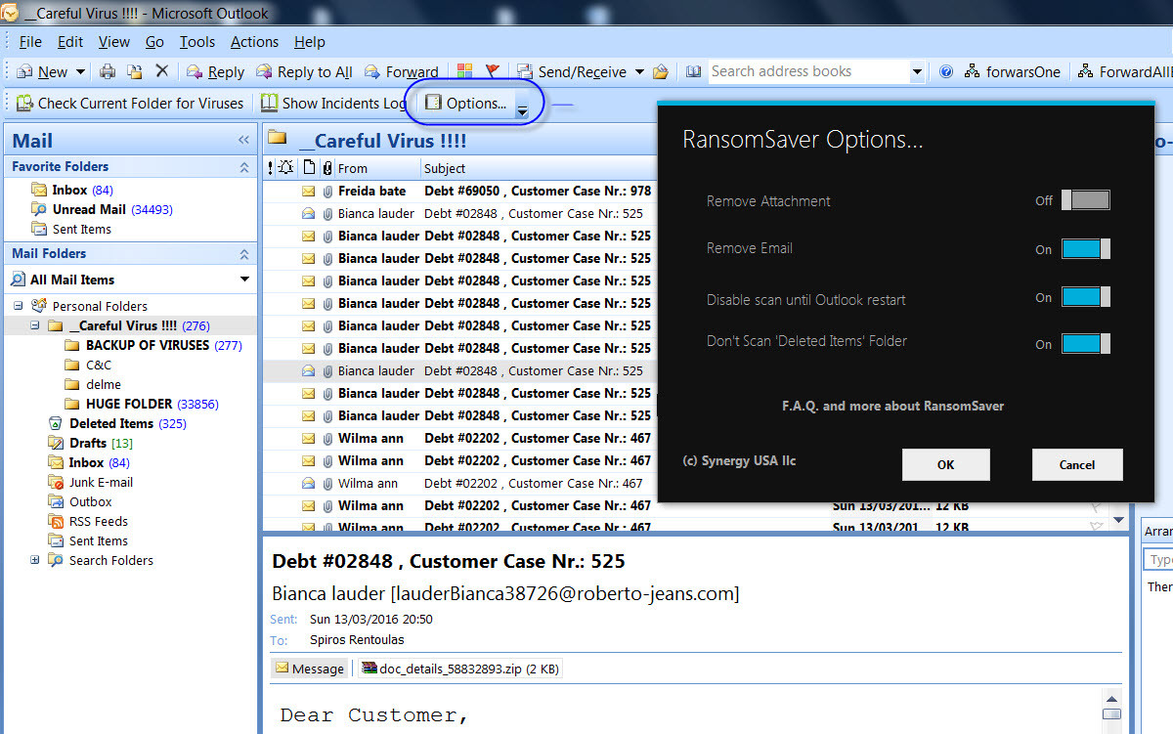Click the forwarsOne toolbar button
Image resolution: width=1173 pixels, height=734 pixels.
(1013, 71)
